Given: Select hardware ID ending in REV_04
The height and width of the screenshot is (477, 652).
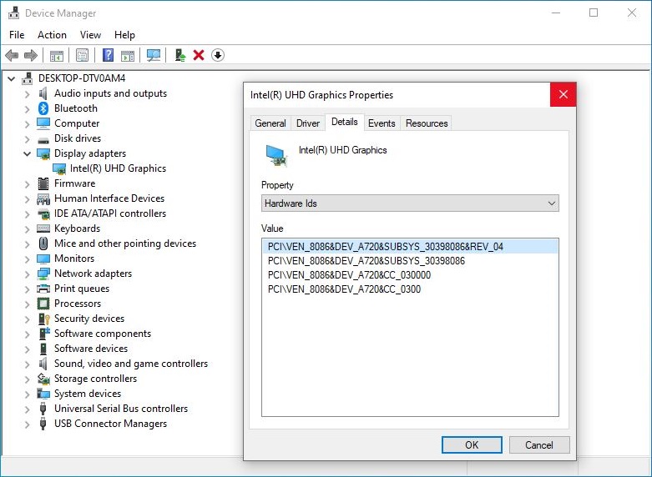Looking at the screenshot, I should coord(410,246).
